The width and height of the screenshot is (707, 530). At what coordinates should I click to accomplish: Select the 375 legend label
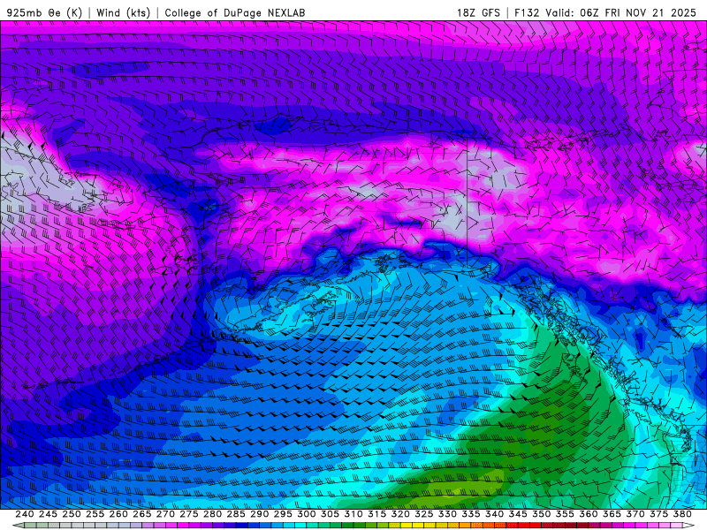658,514
